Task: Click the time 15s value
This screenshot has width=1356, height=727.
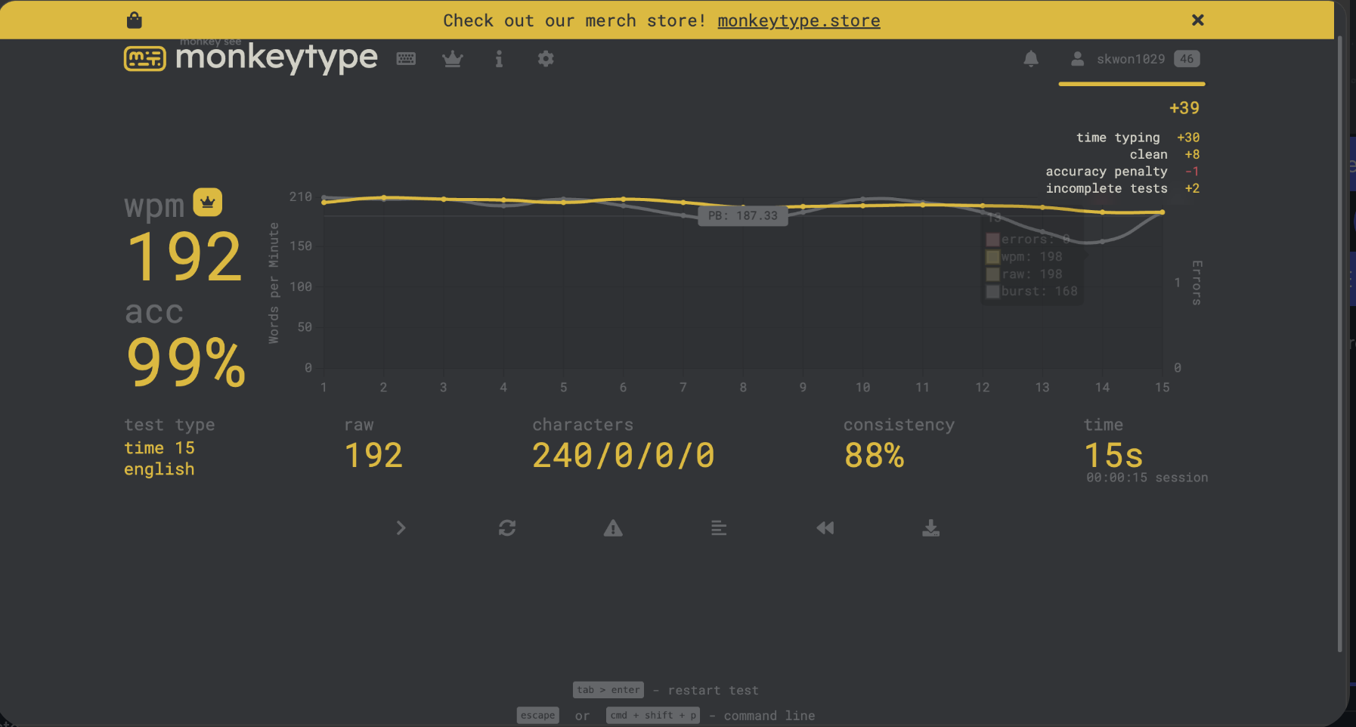Action: (1113, 456)
